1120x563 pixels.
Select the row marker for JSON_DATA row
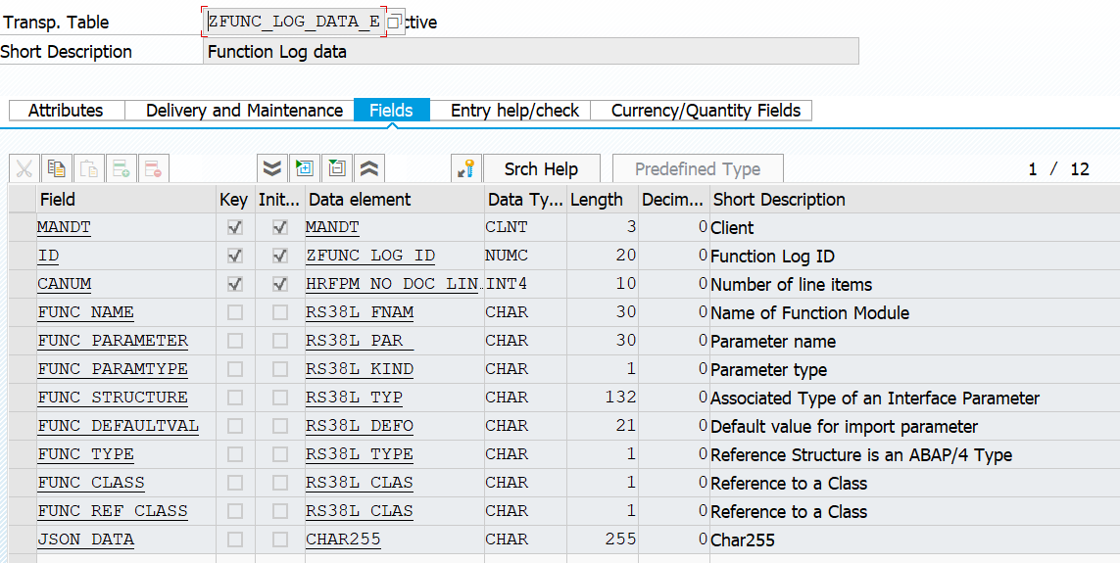click(23, 540)
